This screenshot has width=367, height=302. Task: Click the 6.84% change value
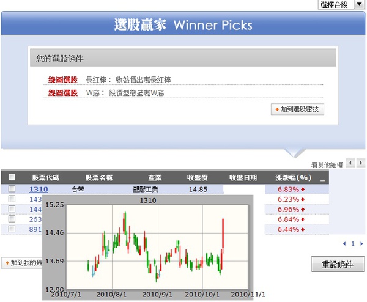(x=288, y=219)
